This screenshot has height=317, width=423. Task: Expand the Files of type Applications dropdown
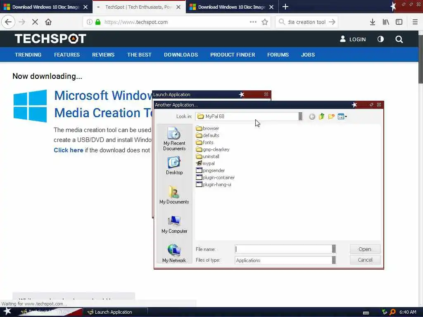click(x=334, y=260)
